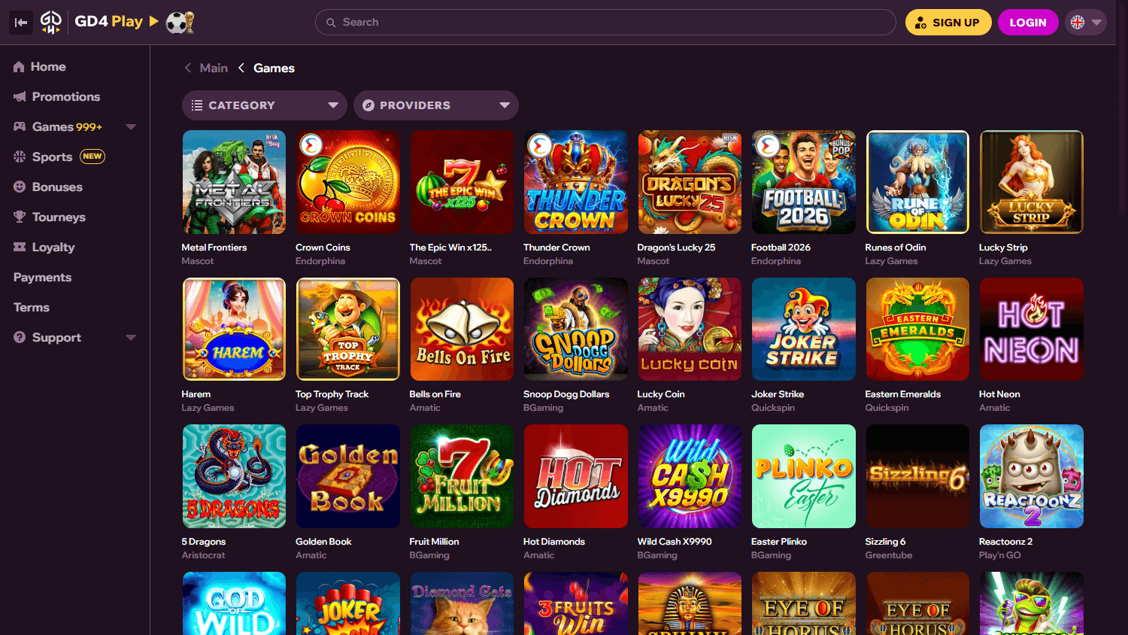1128x635 pixels.
Task: Open Metal Frontiers game thumbnail
Action: 234,182
